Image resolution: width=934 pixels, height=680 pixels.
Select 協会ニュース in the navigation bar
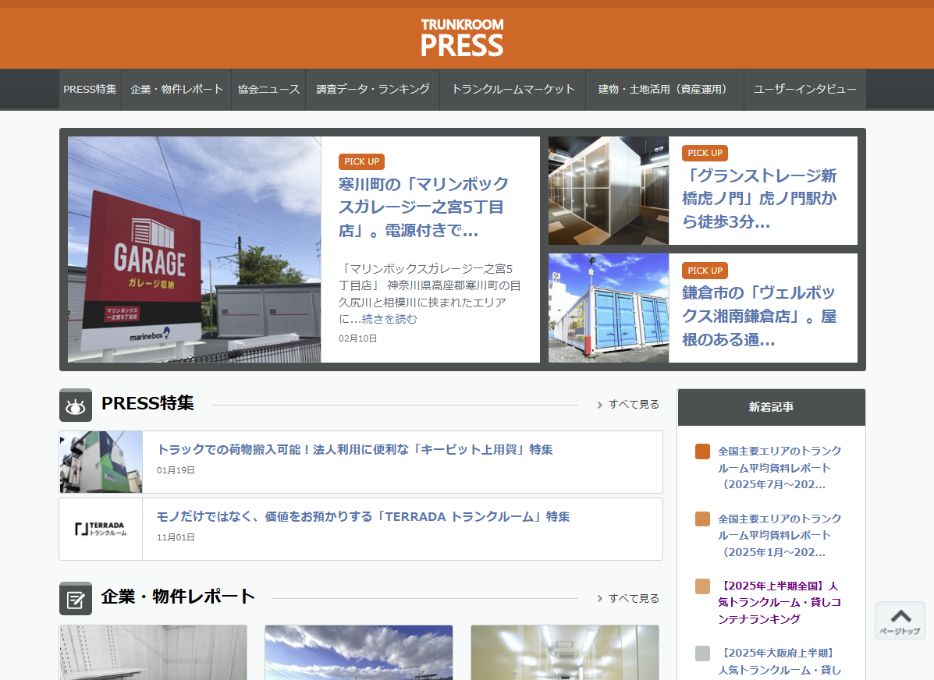pos(268,90)
